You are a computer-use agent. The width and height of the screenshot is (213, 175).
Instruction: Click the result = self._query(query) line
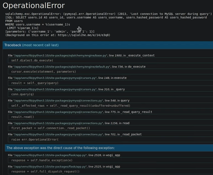pyautogui.click(x=35, y=83)
